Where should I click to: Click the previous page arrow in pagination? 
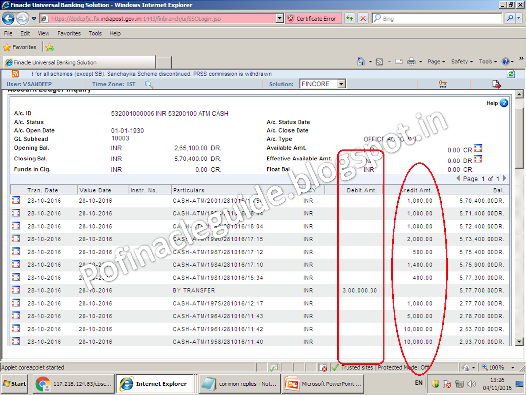point(458,179)
